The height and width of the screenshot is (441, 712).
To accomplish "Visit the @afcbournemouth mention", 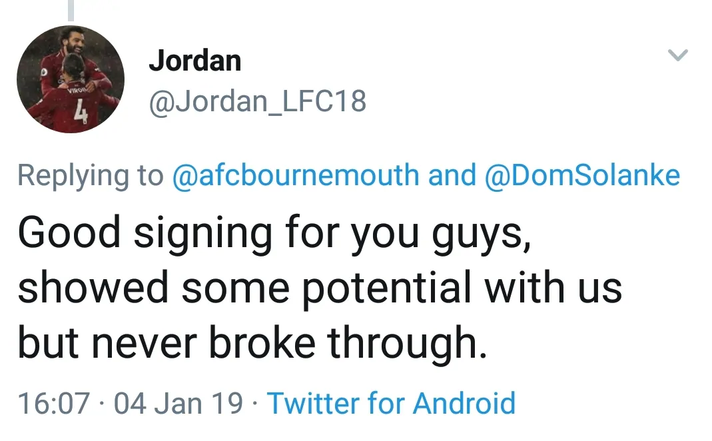I will coord(296,175).
